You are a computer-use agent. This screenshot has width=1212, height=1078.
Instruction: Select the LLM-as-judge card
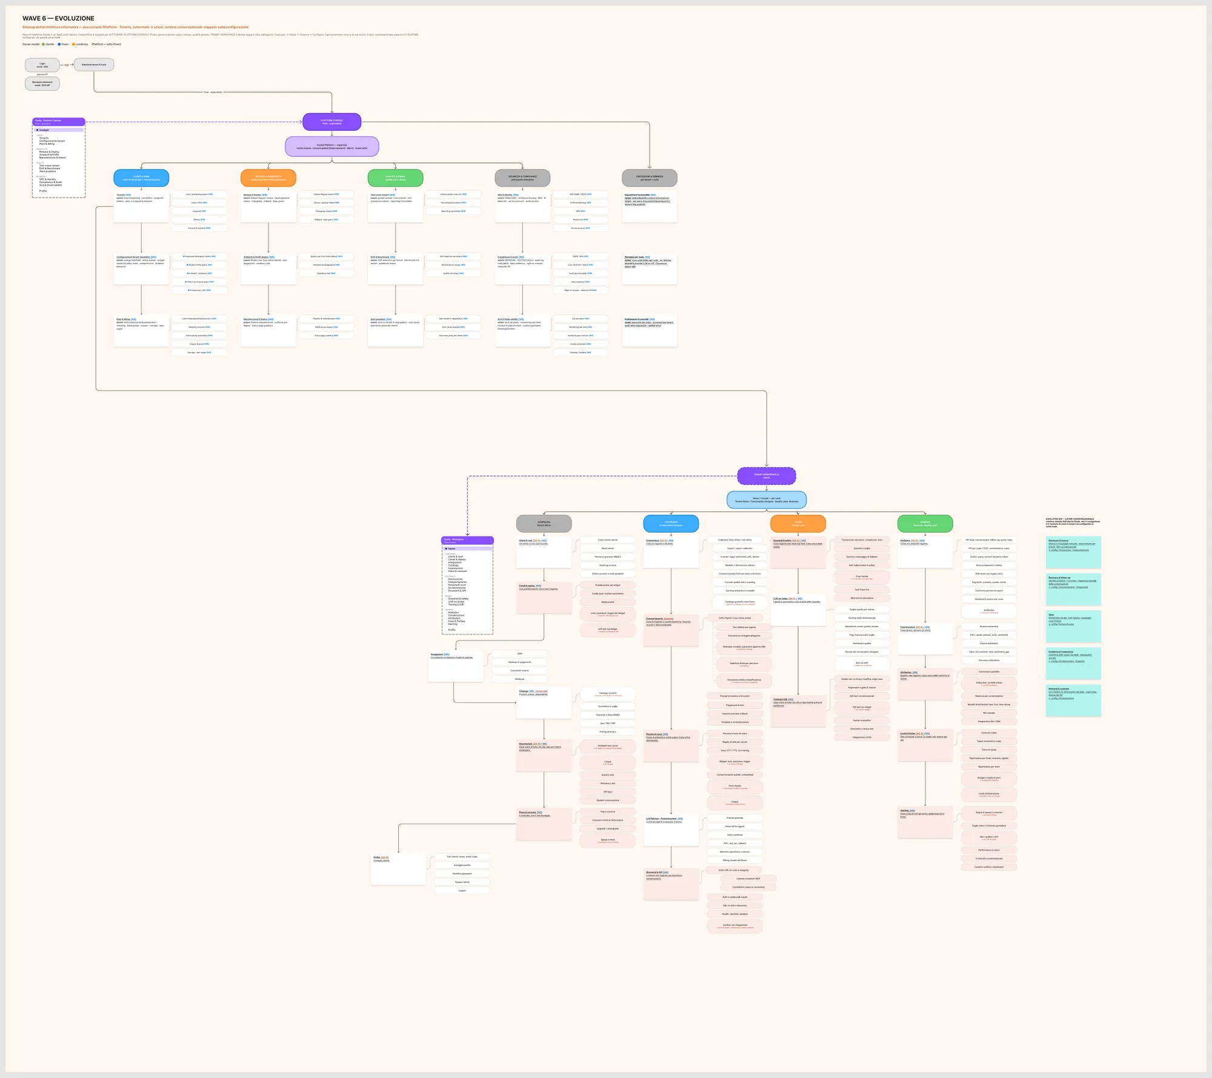pyautogui.click(x=798, y=611)
